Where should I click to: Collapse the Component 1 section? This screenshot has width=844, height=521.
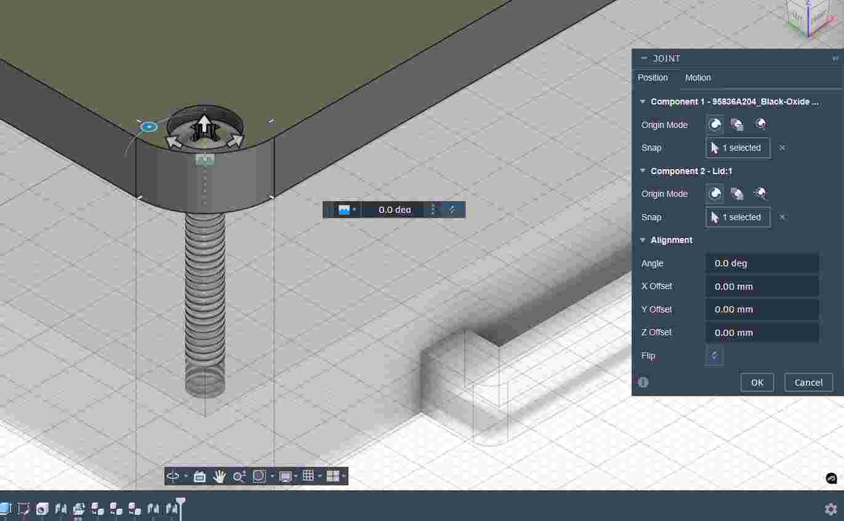643,101
